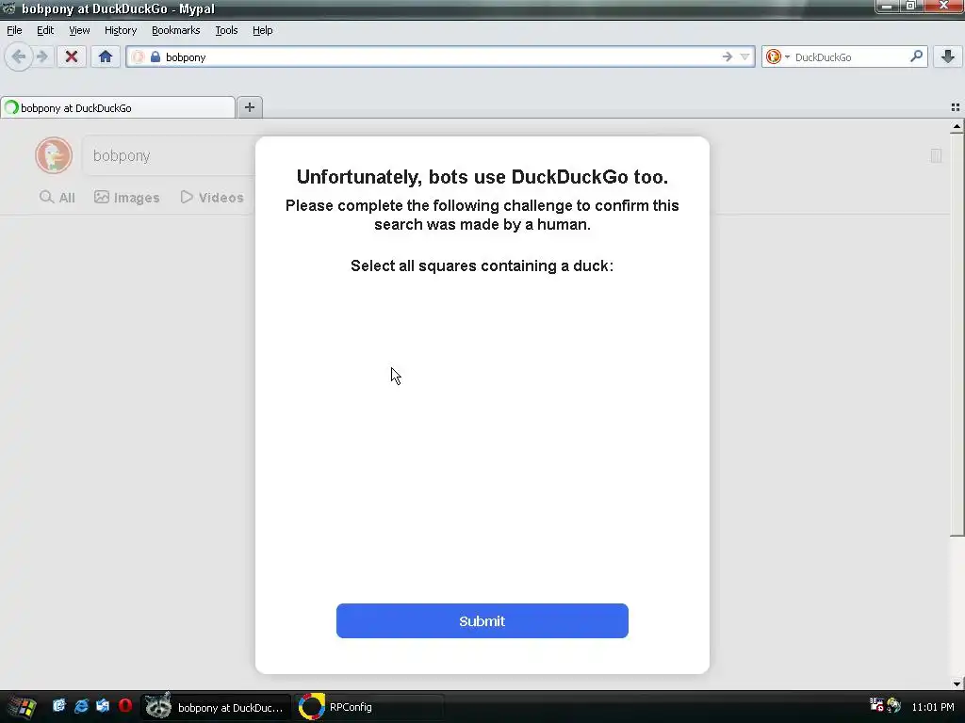
Task: Click the vertical scrollbar thumb
Action: click(x=957, y=335)
